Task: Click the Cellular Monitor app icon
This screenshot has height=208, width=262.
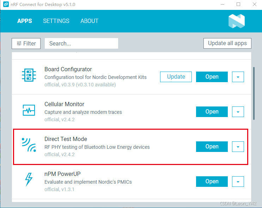Action: click(x=29, y=110)
